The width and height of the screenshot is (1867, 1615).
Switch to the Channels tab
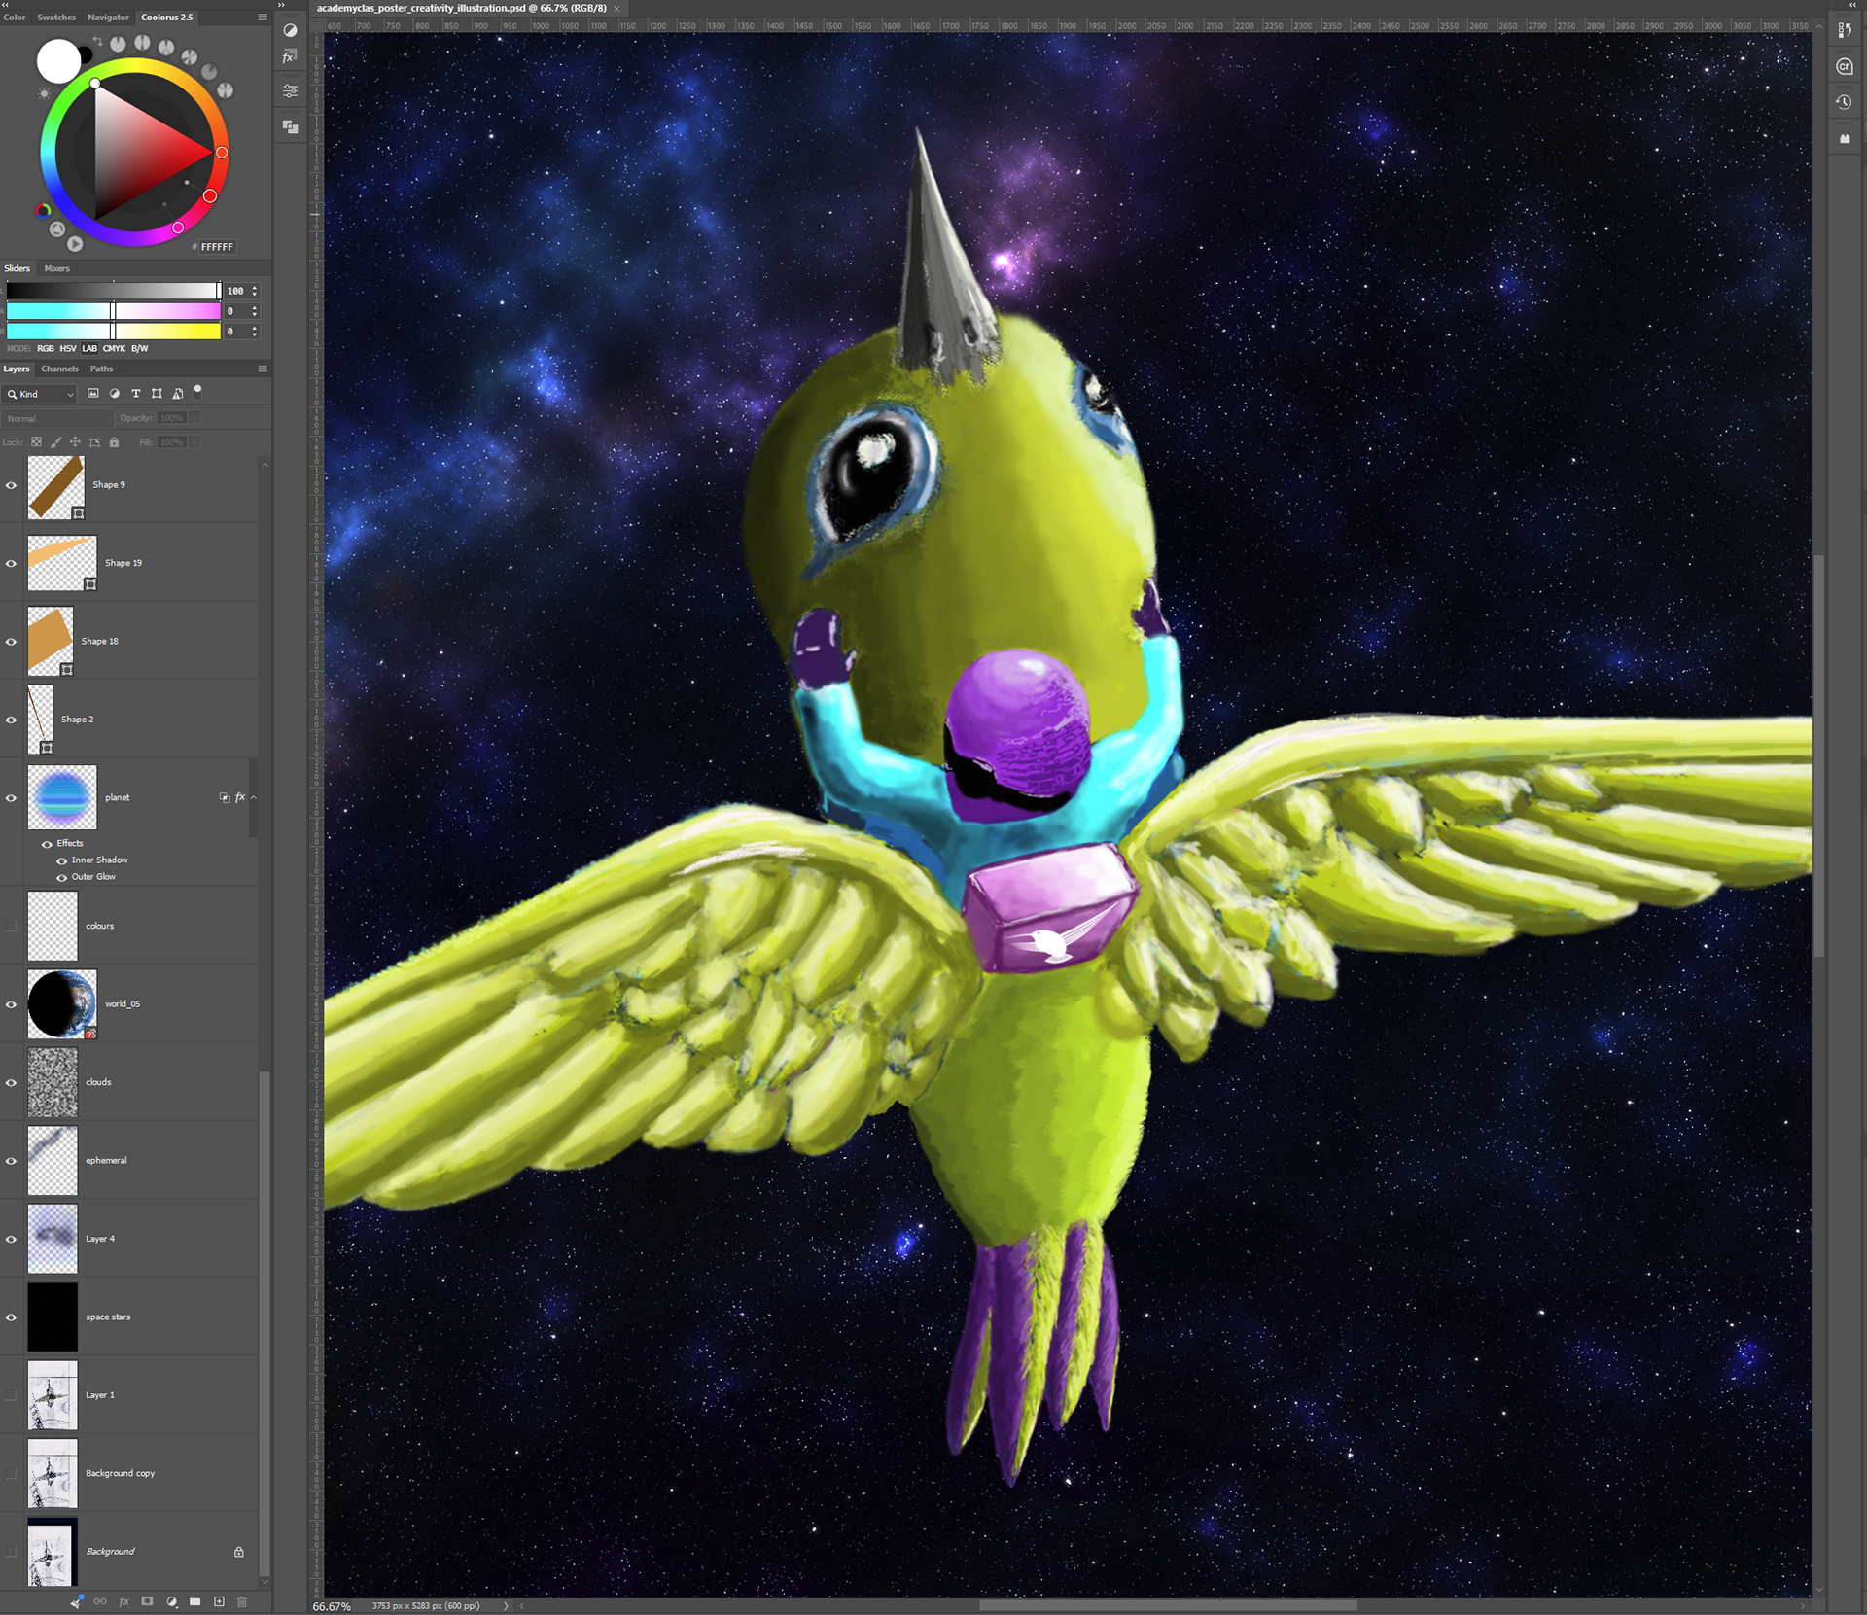click(x=59, y=369)
